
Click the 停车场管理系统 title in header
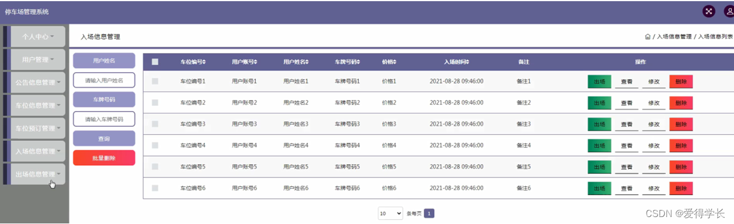(x=27, y=12)
